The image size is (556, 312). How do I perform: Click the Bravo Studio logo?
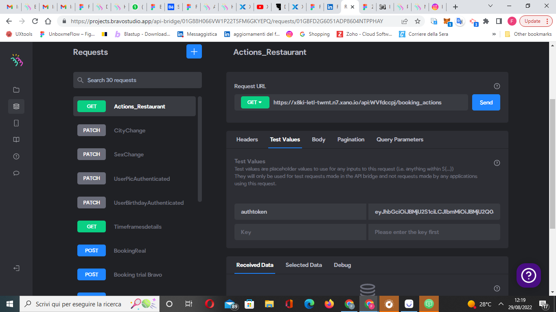tap(16, 60)
